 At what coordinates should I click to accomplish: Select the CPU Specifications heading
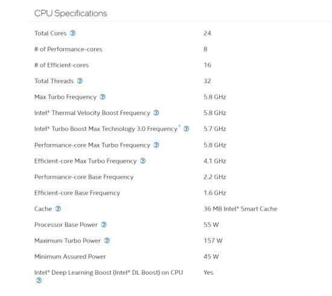point(71,13)
